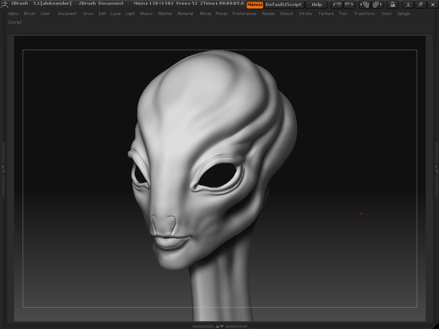
Task: Open the Tool menu
Action: point(343,13)
